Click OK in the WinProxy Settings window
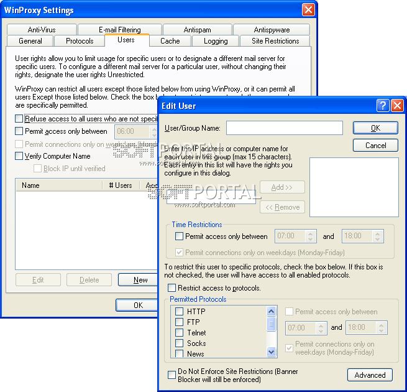The height and width of the screenshot is (392, 407). click(x=137, y=305)
